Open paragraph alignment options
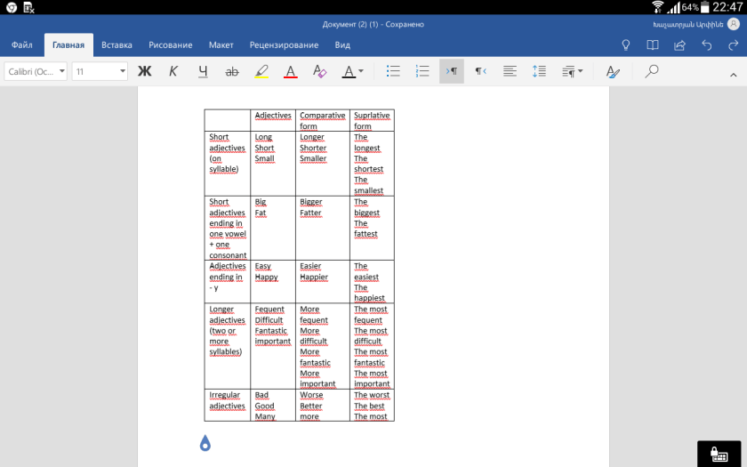Screen dimensions: 747x467 510,71
